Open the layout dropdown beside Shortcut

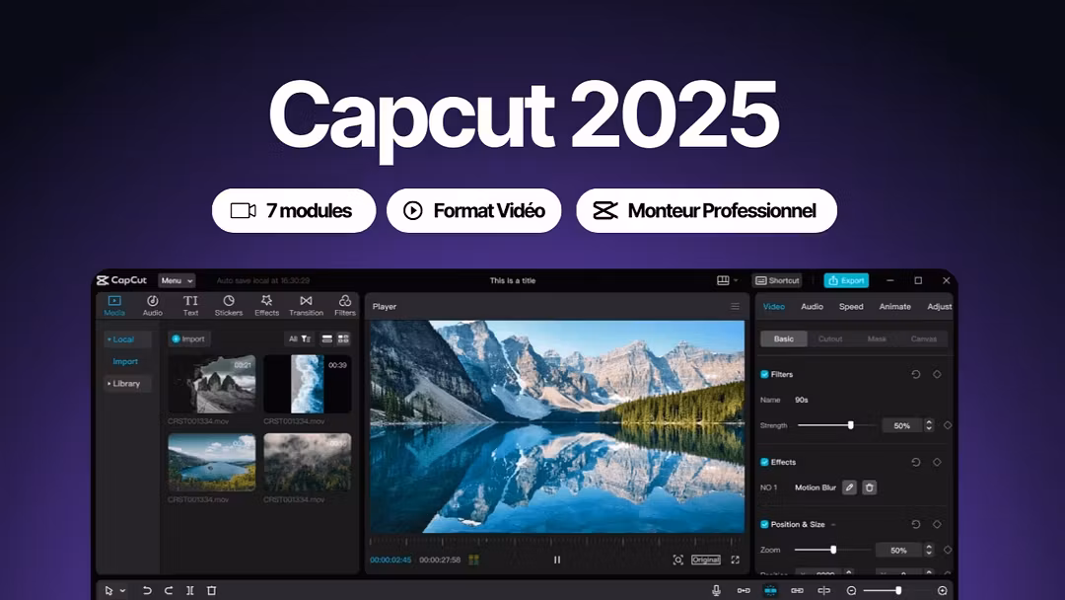click(728, 280)
